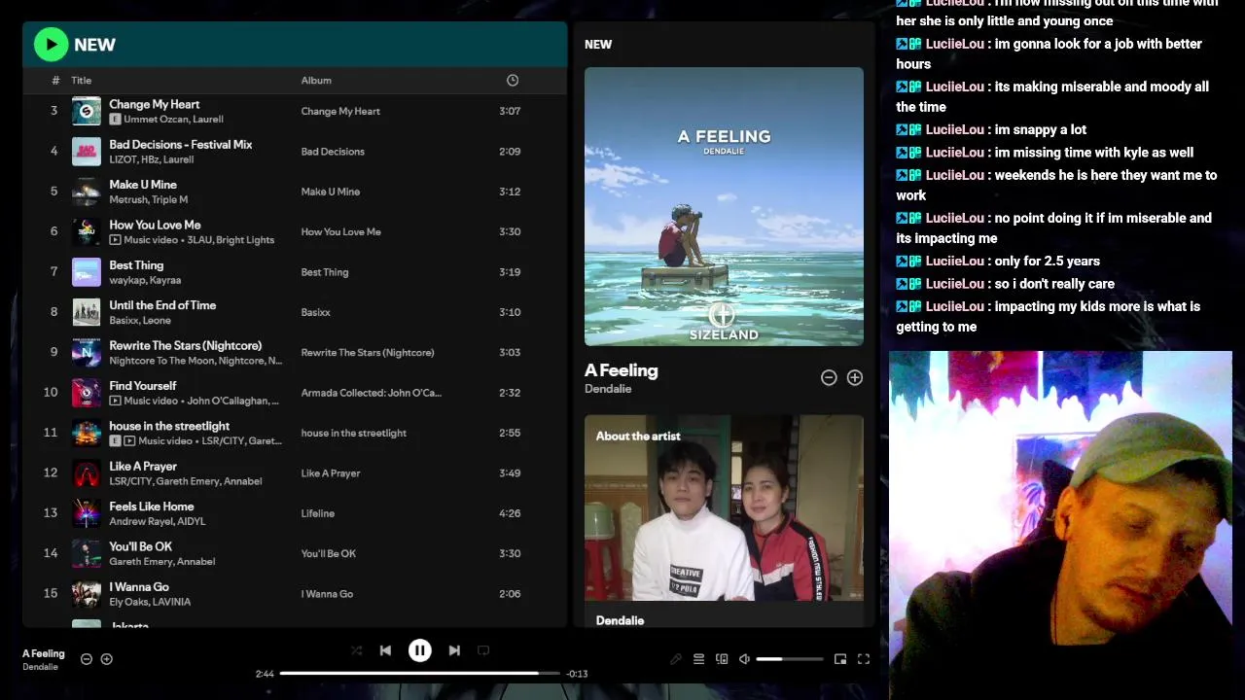Viewport: 1245px width, 700px height.
Task: Click the 4:26 duration of Feels Like Home
Action: (510, 513)
